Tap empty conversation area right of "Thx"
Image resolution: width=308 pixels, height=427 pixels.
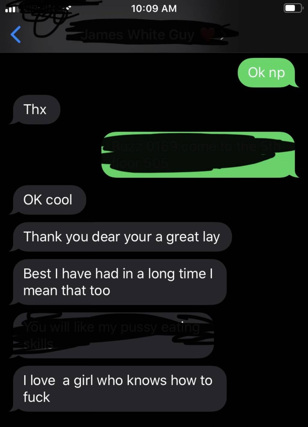point(180,109)
